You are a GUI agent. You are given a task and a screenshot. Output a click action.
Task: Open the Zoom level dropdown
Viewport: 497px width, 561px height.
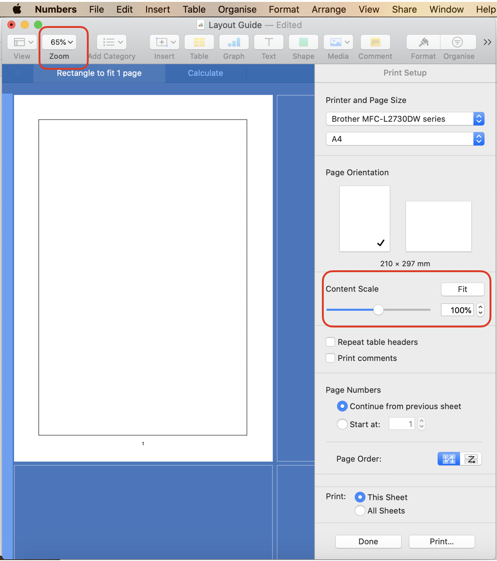coord(59,42)
